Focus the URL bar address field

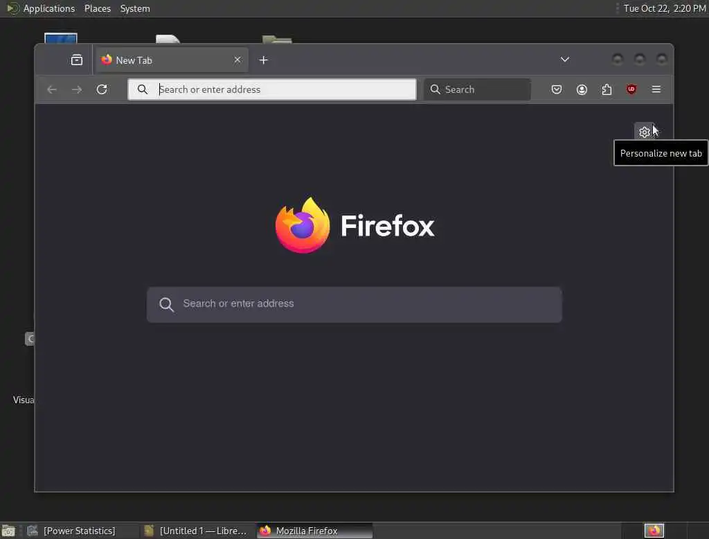(271, 89)
